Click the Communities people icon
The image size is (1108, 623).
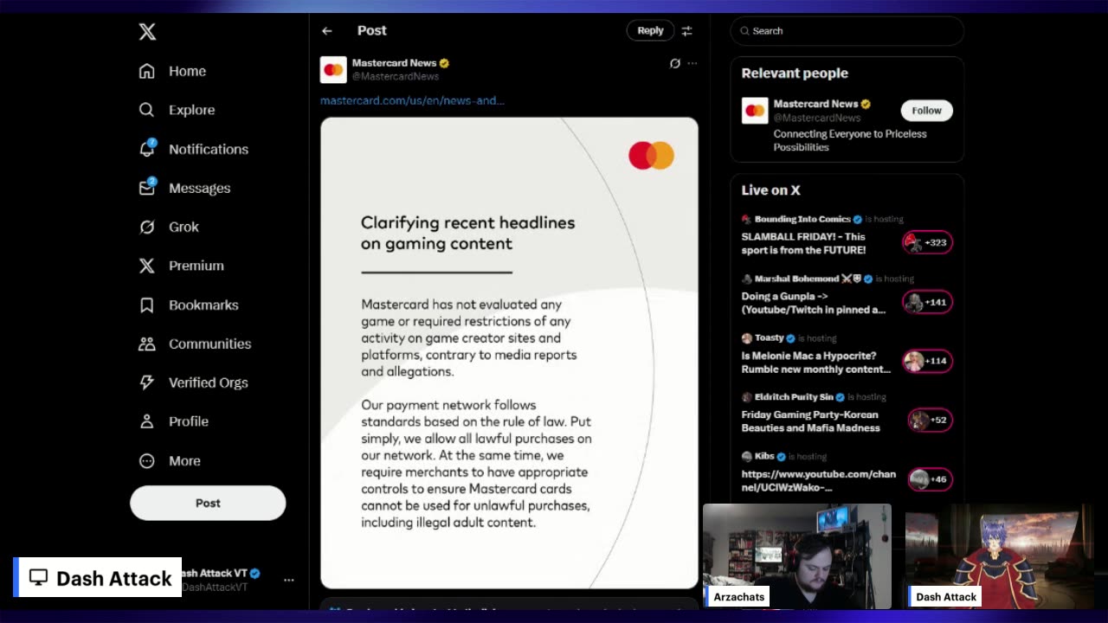click(x=147, y=344)
